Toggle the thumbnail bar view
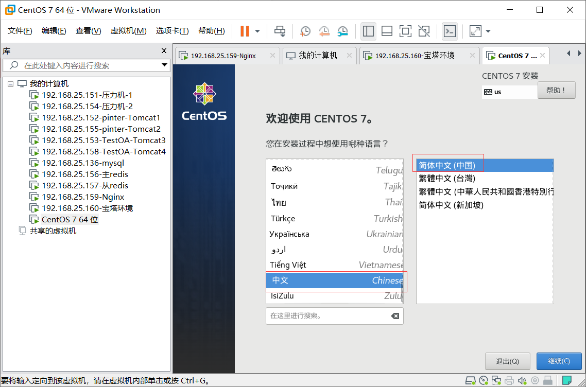Viewport: 586px width, 387px height. click(387, 31)
